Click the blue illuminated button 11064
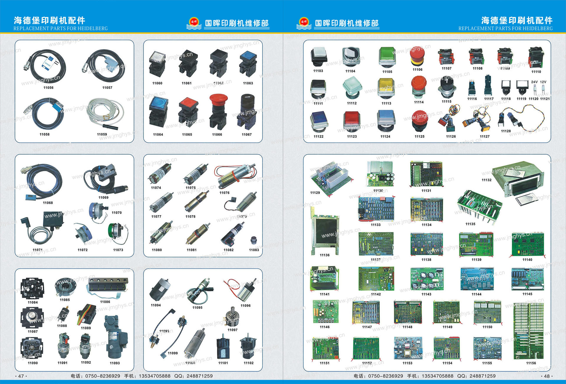The image size is (566, 384). tap(159, 112)
